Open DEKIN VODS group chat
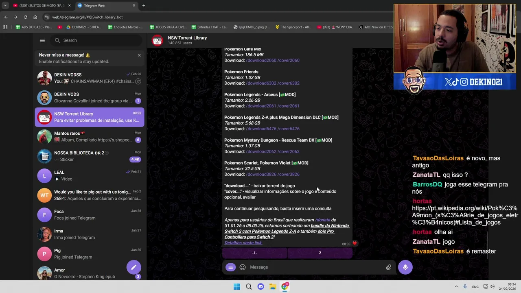The width and height of the screenshot is (521, 293). (x=90, y=98)
